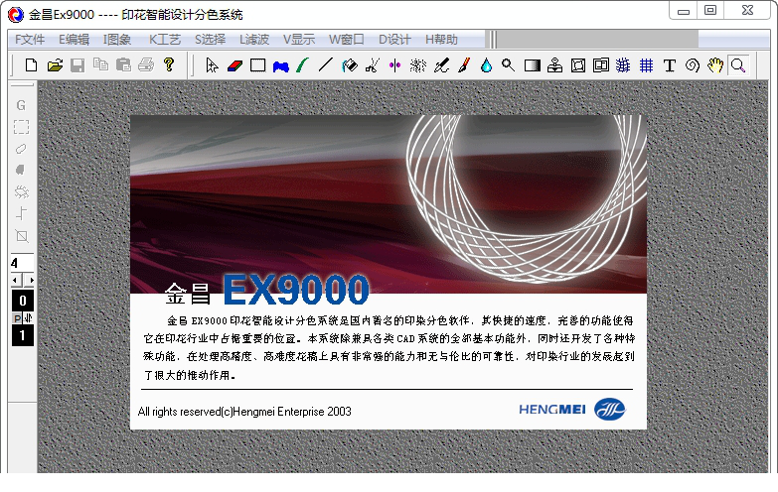Open the H帮助 menu
This screenshot has width=778, height=492.
pyautogui.click(x=441, y=39)
